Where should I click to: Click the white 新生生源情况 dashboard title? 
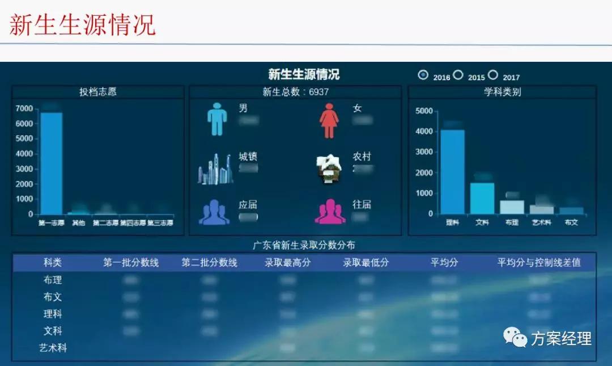click(304, 74)
